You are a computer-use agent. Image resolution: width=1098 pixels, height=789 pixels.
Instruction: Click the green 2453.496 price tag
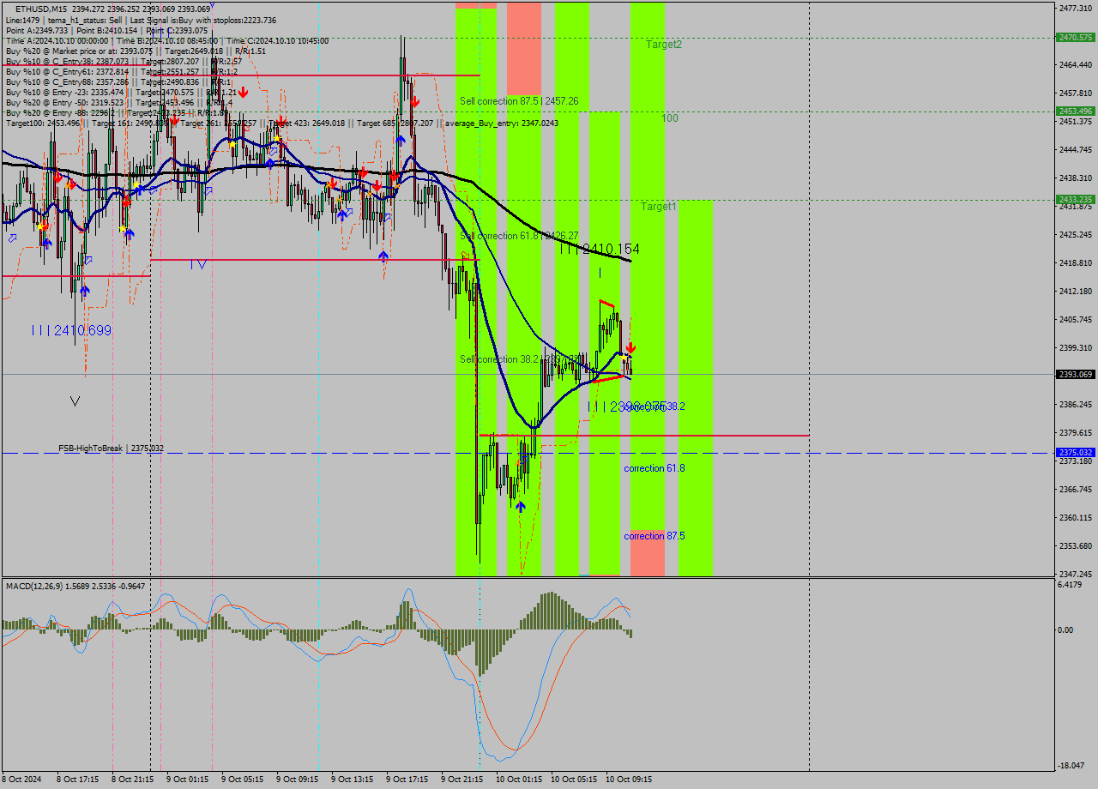point(1076,111)
